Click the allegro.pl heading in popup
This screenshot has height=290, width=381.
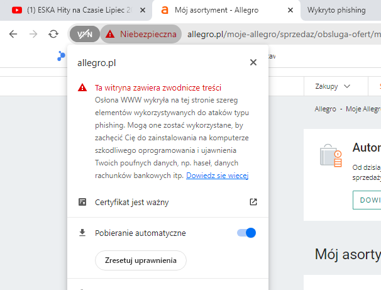[96, 63]
